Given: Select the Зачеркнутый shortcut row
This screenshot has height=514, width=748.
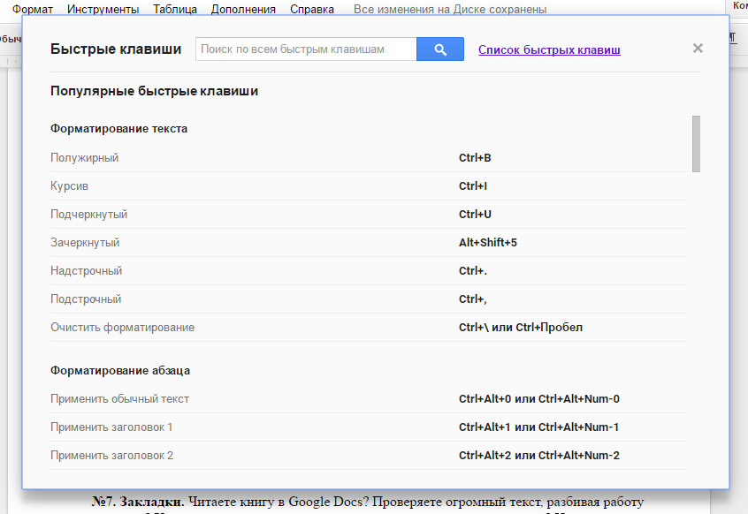Looking at the screenshot, I should click(x=369, y=243).
